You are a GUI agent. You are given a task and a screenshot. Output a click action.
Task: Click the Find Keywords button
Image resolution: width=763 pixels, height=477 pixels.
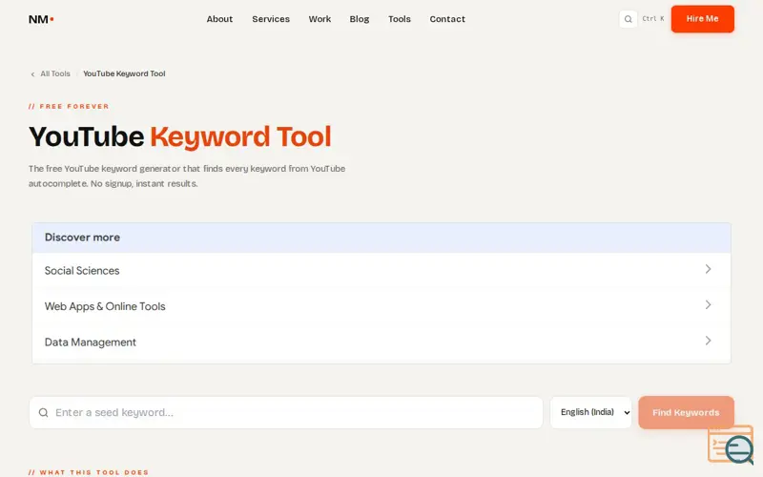[x=686, y=412]
